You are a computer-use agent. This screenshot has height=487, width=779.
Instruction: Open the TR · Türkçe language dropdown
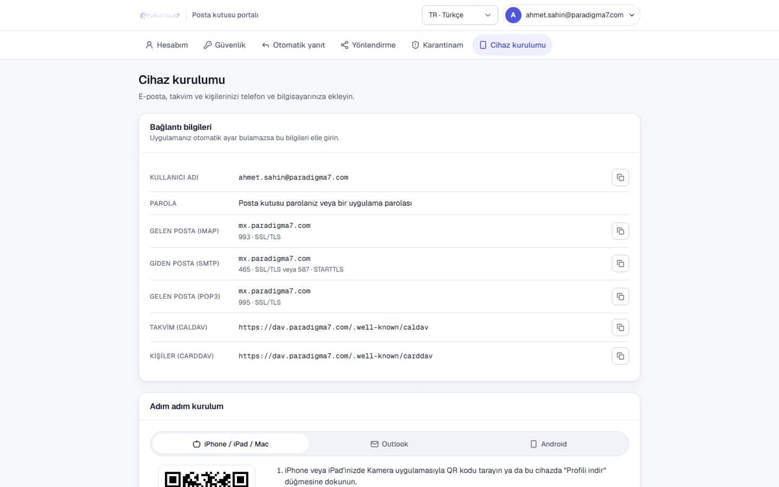(460, 15)
